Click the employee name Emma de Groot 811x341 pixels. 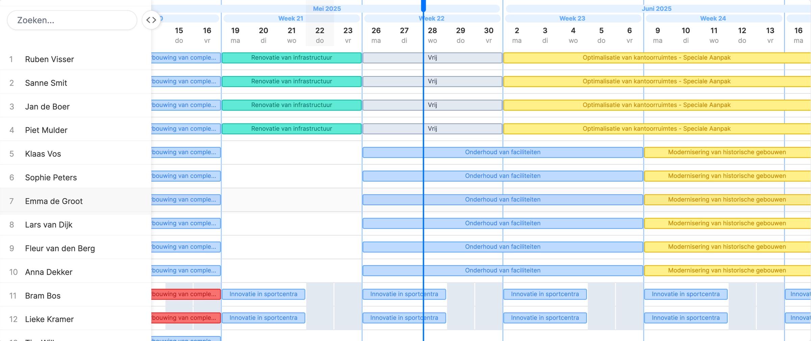pyautogui.click(x=54, y=201)
